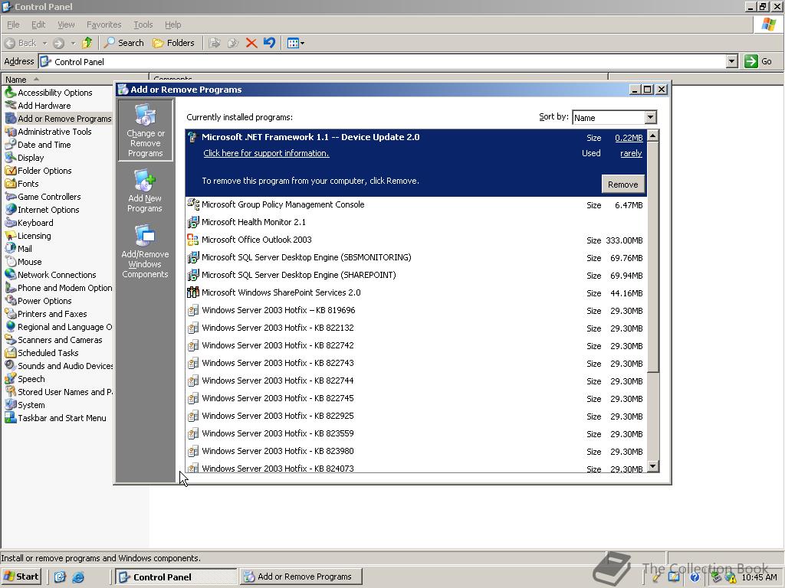Open Mail icon in Control Panel
The height and width of the screenshot is (588, 785).
tap(10, 249)
